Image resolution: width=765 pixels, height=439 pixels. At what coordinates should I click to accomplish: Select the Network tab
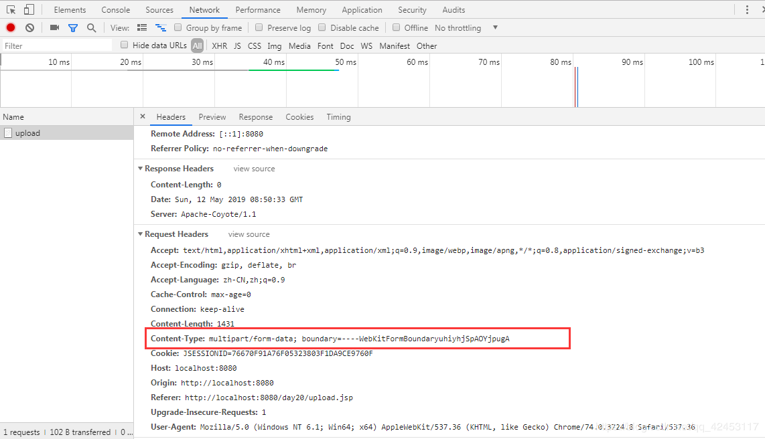pos(204,10)
